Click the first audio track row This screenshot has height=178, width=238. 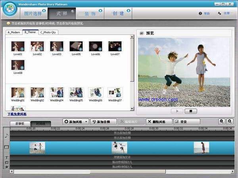[122, 133]
